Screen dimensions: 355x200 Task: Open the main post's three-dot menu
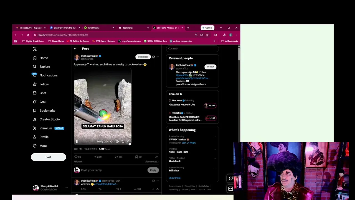(158, 57)
